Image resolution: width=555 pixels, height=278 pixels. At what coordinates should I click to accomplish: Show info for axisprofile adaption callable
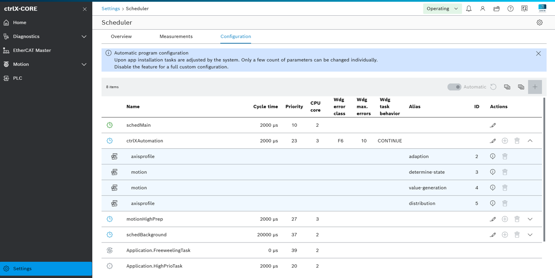coord(493,157)
